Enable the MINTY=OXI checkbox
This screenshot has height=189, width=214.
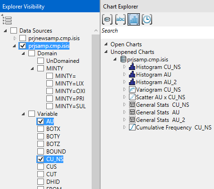click(50, 91)
